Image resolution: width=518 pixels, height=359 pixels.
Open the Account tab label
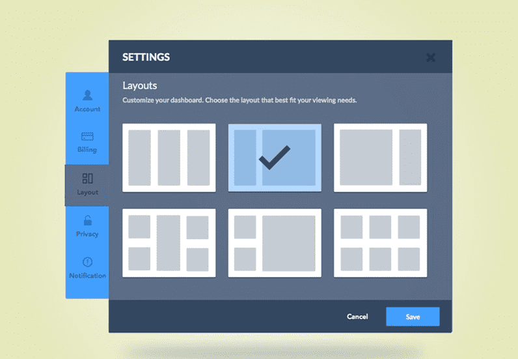pyautogui.click(x=87, y=109)
